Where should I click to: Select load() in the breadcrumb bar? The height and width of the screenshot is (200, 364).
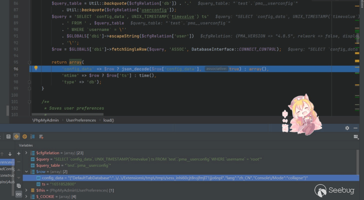pos(109,120)
